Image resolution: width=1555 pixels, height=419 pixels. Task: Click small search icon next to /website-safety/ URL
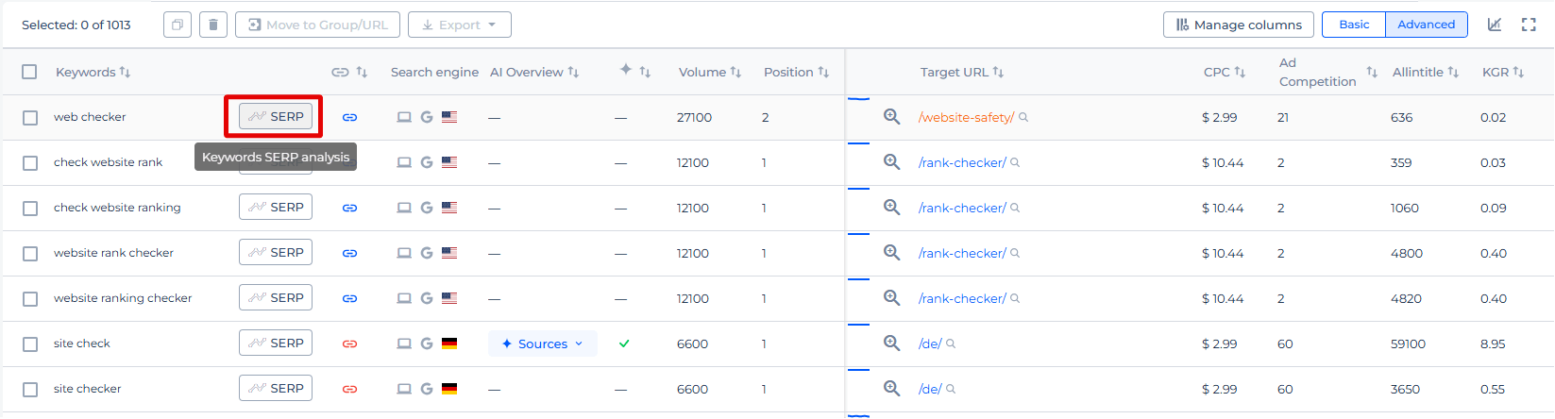(x=1023, y=117)
